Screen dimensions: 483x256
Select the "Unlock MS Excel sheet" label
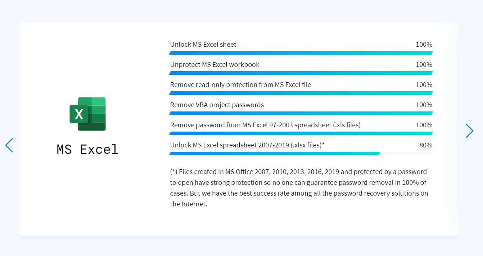point(203,45)
